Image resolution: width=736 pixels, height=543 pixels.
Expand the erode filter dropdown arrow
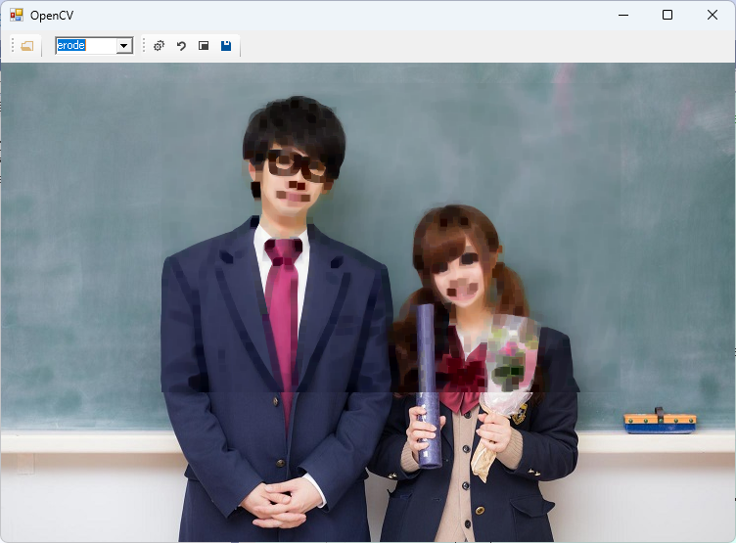point(124,46)
